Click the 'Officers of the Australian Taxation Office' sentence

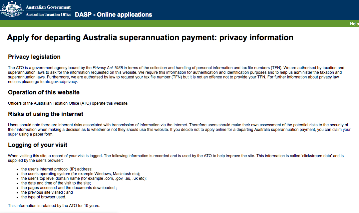coord(68,103)
